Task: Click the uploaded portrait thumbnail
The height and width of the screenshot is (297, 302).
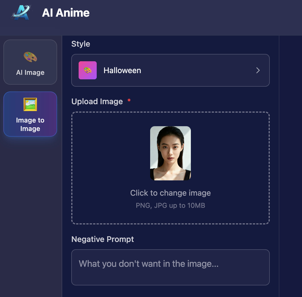Action: (170, 153)
